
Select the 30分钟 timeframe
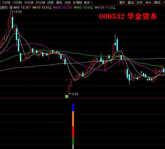click(29, 3)
